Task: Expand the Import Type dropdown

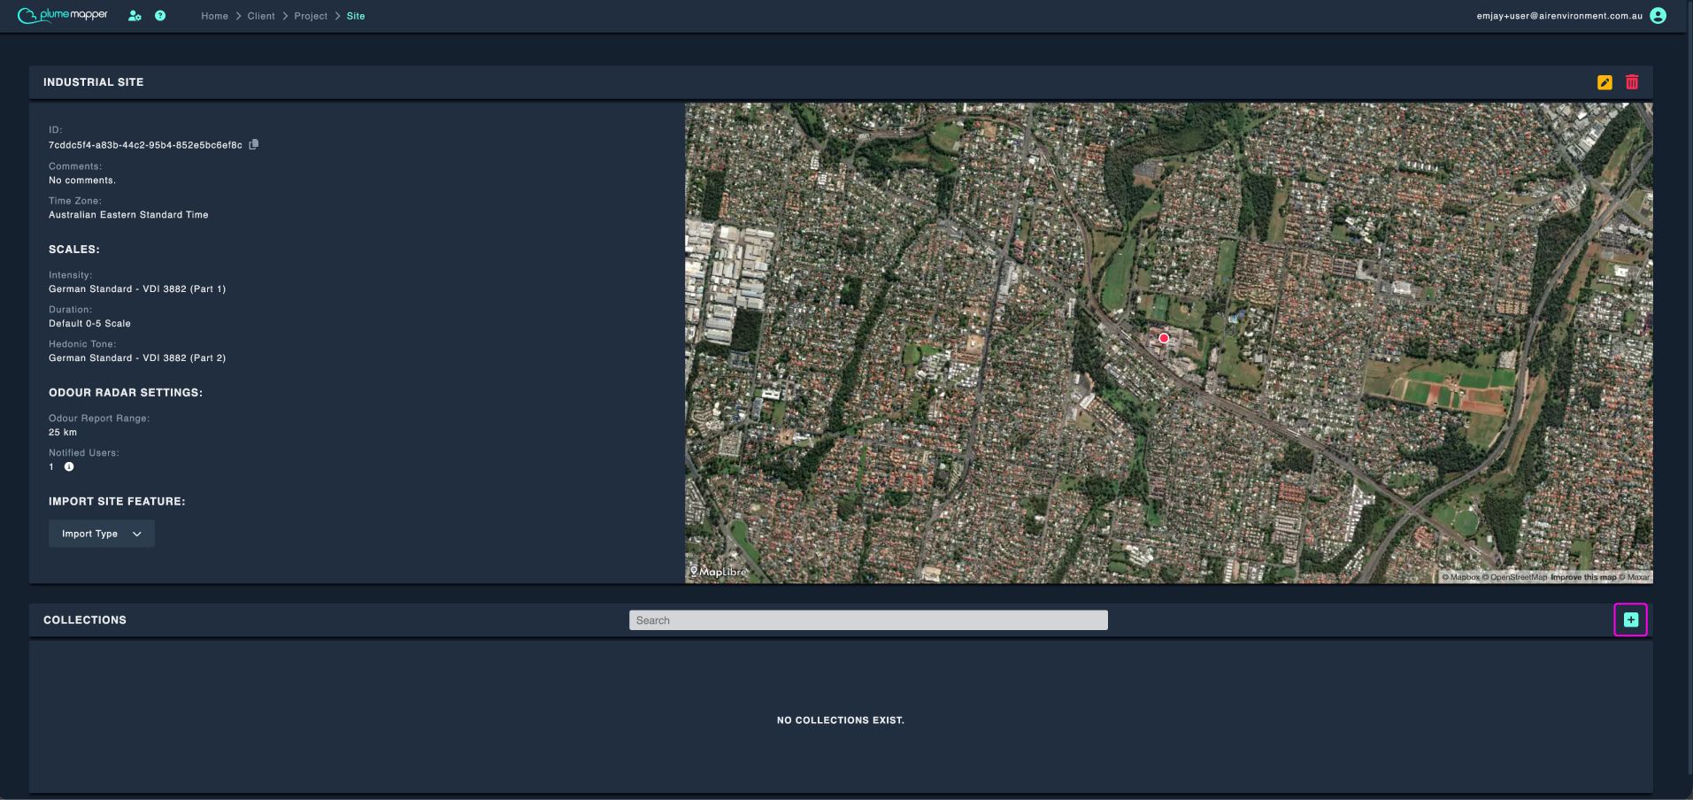Action: coord(102,534)
